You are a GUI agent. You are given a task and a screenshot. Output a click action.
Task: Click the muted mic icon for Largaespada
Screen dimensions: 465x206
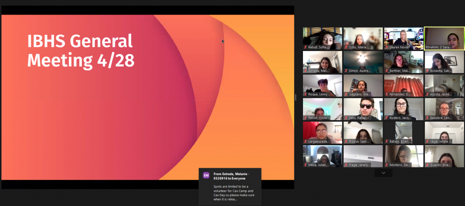coord(306,142)
